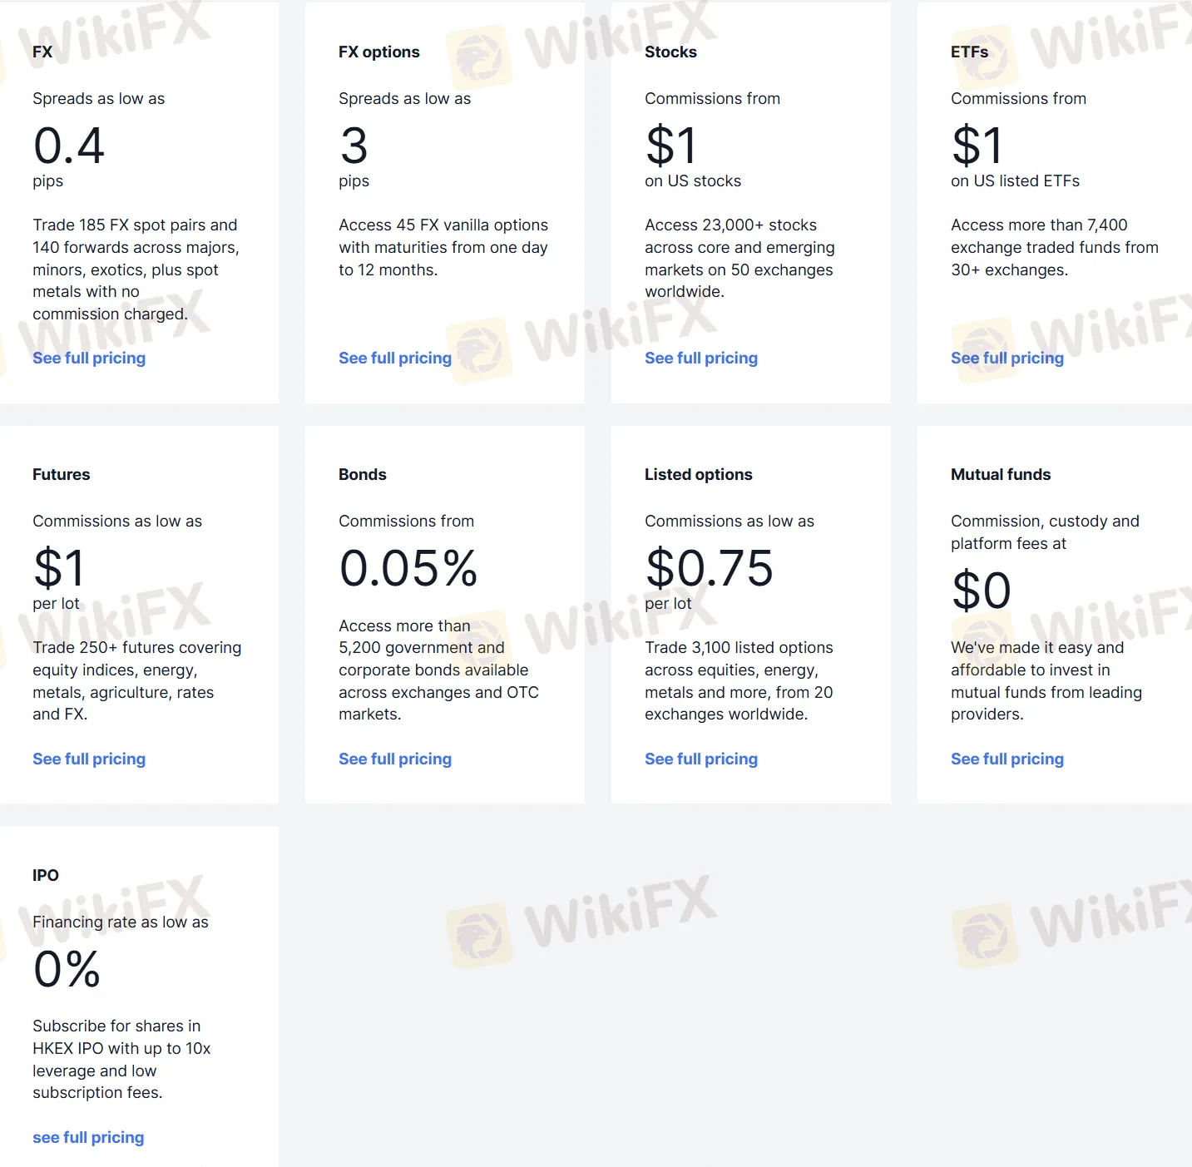The image size is (1192, 1167).
Task: View Mutual funds full pricing link
Action: tap(1007, 759)
